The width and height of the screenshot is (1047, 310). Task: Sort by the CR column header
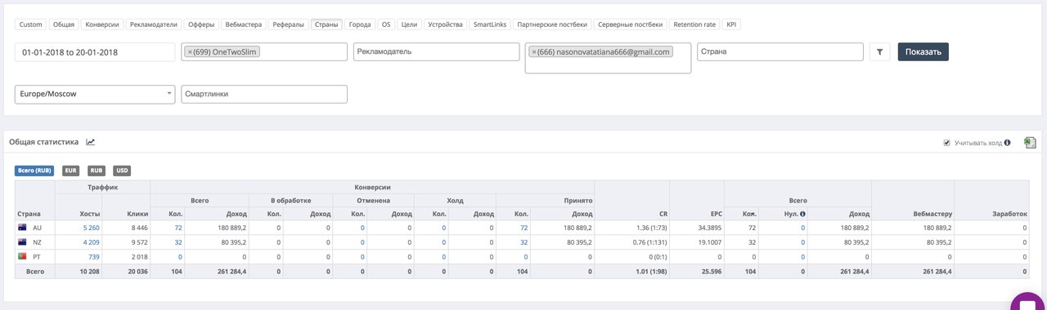pyautogui.click(x=663, y=214)
